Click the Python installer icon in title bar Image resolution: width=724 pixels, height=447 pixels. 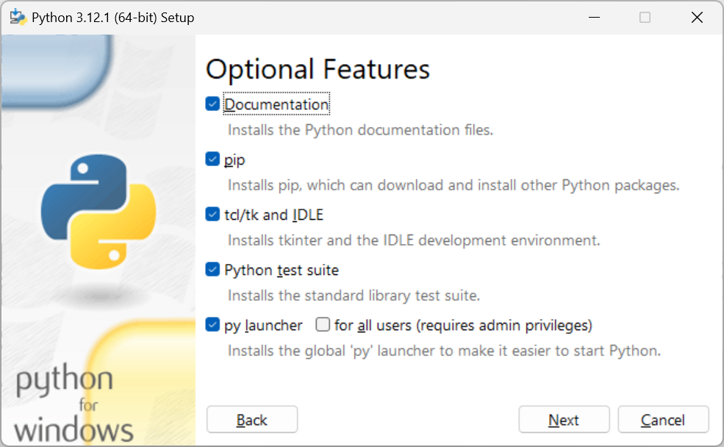(x=18, y=17)
